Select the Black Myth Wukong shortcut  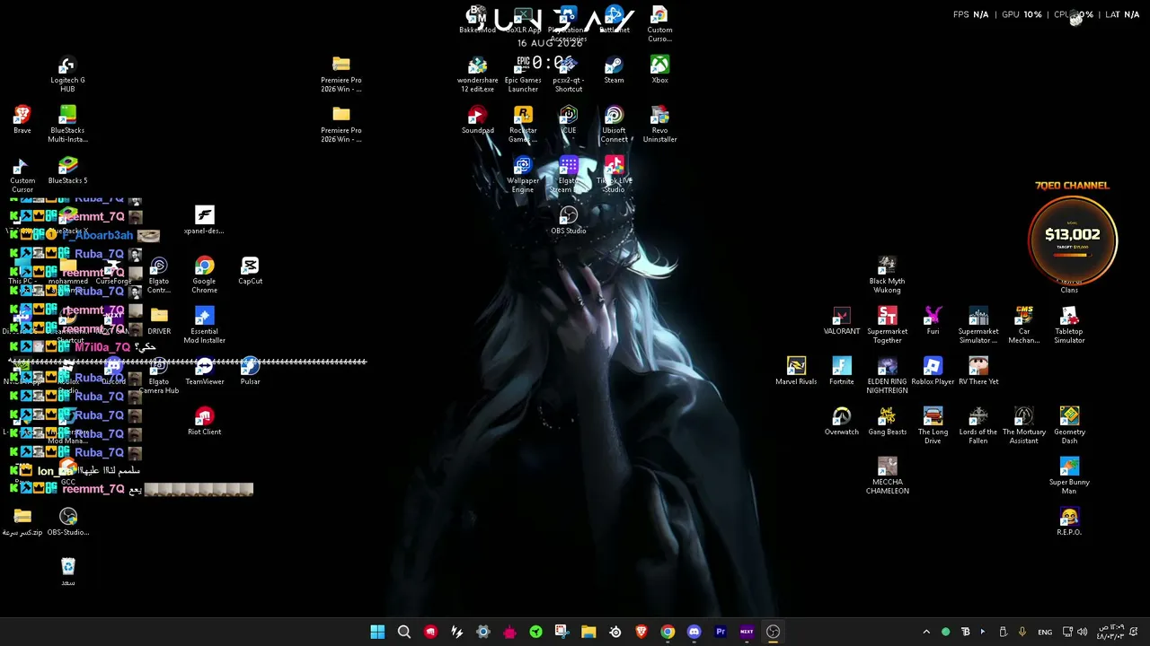[887, 275]
